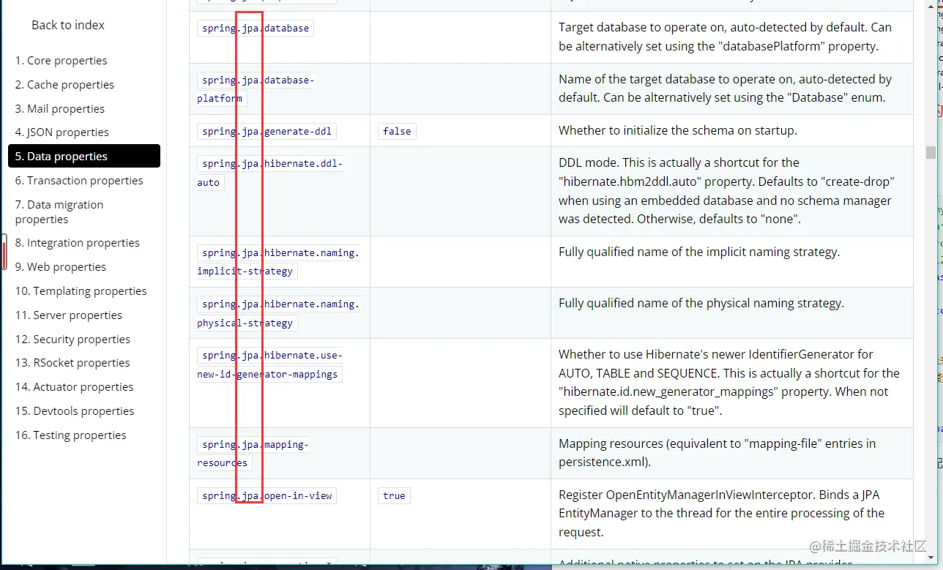
Task: Click spring.jpa.hibernate.use-new-id-generator-mappings property name
Action: [x=269, y=364]
